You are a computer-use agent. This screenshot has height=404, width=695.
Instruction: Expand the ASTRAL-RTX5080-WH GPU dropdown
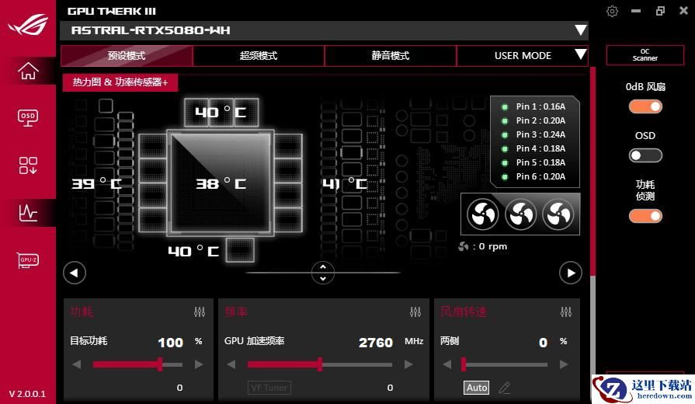tap(581, 30)
